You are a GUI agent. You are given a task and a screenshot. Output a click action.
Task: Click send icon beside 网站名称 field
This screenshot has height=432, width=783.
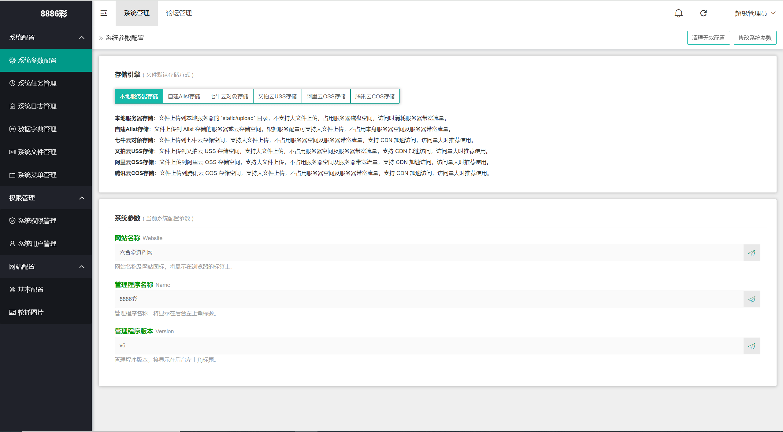(751, 253)
